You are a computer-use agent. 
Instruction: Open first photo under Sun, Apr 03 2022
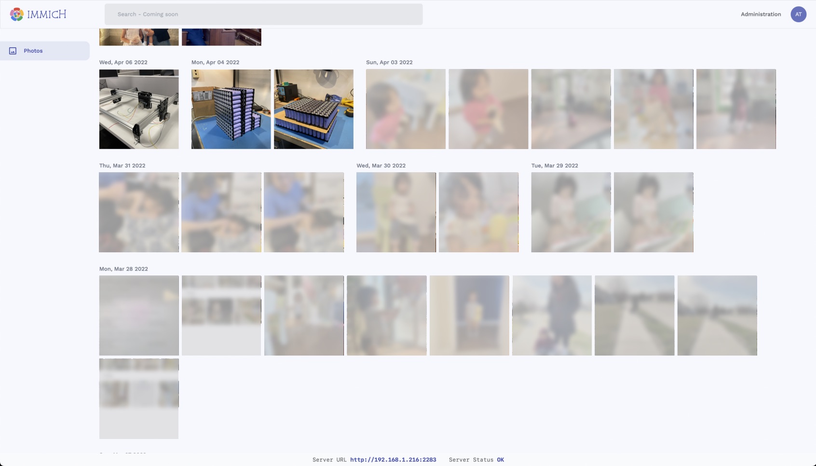point(406,109)
